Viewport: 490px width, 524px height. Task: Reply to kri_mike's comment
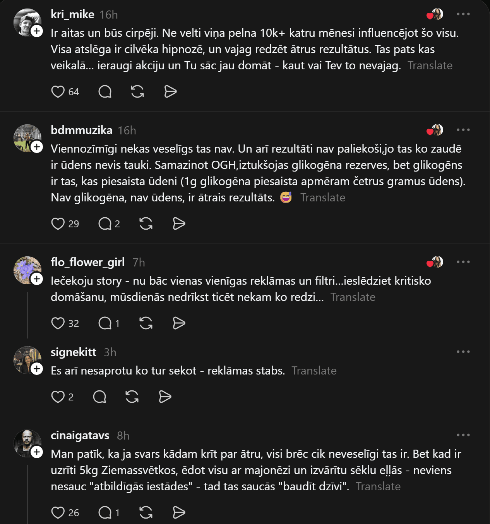click(x=105, y=92)
